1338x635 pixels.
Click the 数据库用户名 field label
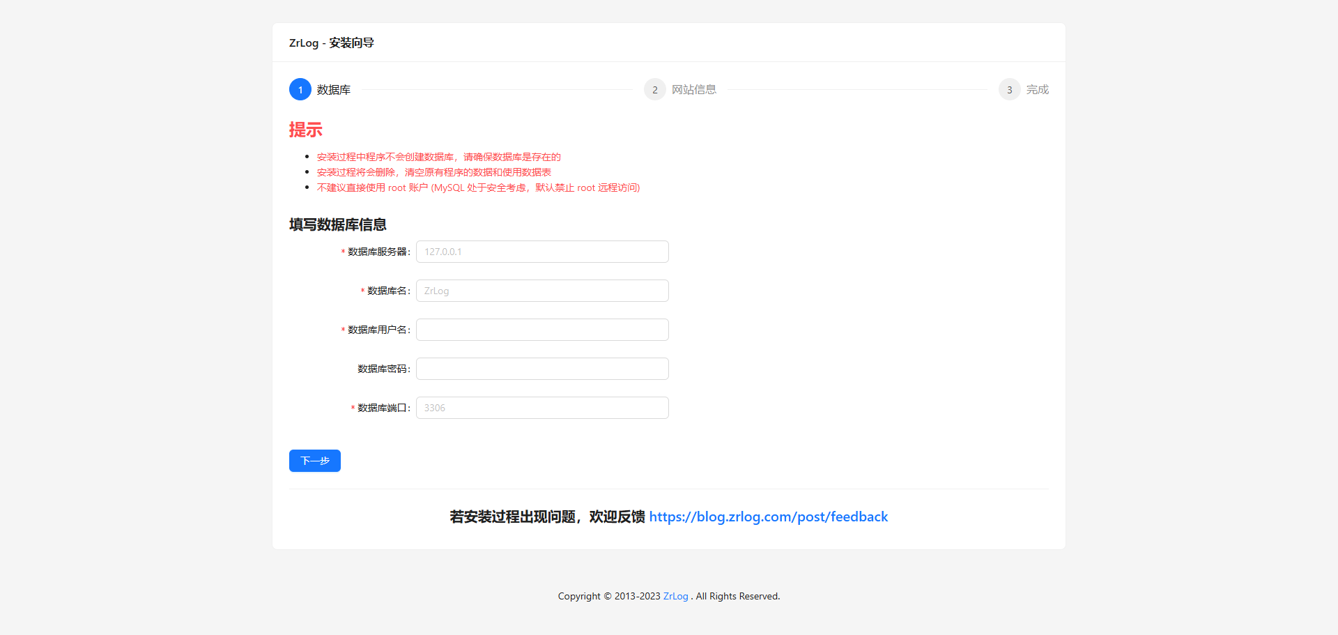coord(377,330)
